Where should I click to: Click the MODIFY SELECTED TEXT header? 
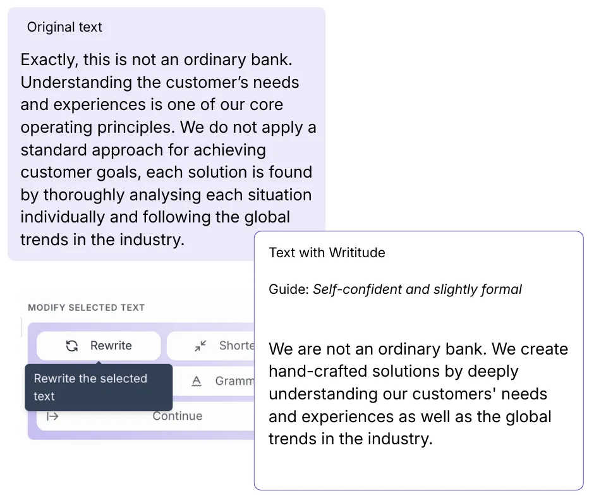click(85, 308)
